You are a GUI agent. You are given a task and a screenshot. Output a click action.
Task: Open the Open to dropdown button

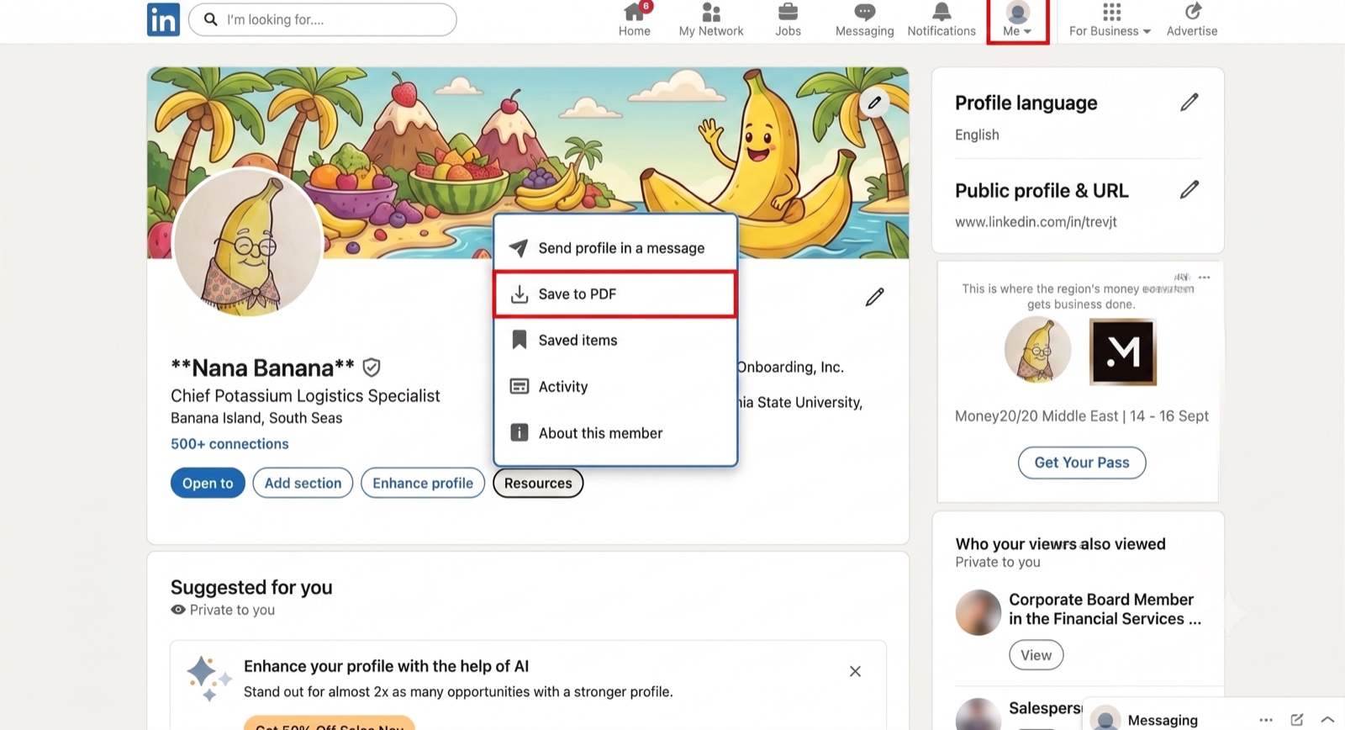[x=208, y=483]
